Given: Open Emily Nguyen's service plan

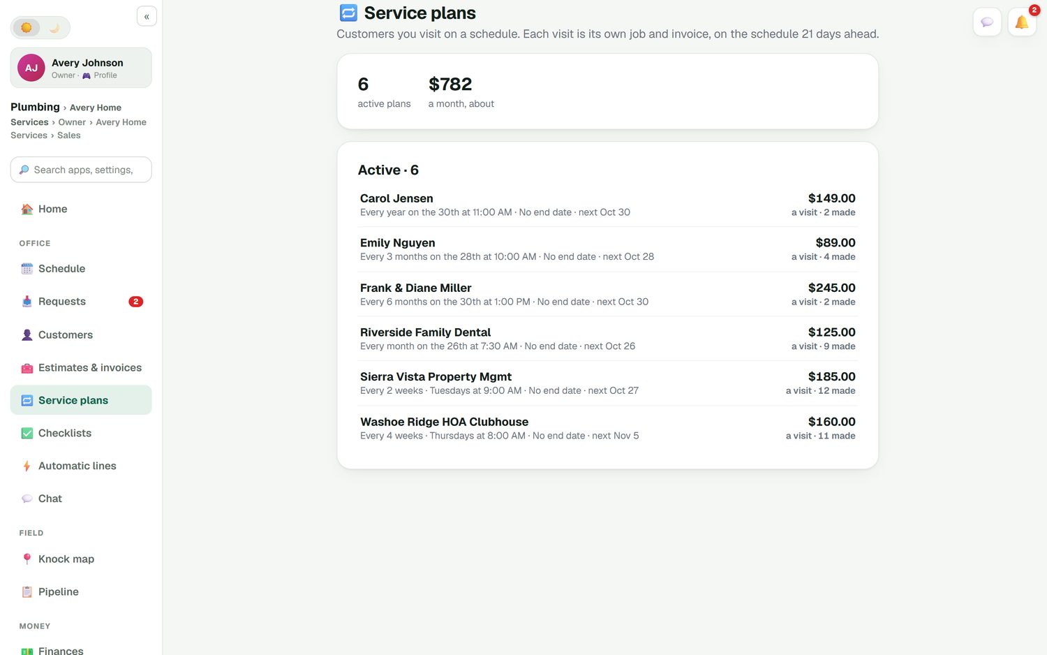Looking at the screenshot, I should [x=607, y=249].
